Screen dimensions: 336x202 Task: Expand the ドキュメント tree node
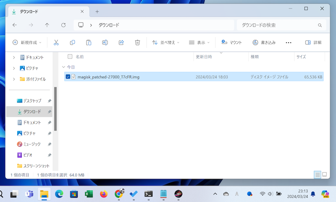pyautogui.click(x=14, y=58)
